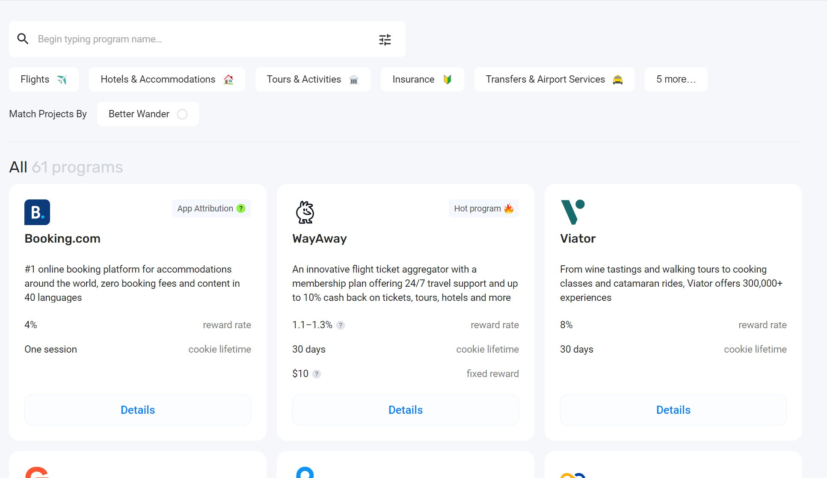Click the WayAway program title
Image resolution: width=827 pixels, height=478 pixels.
(320, 238)
